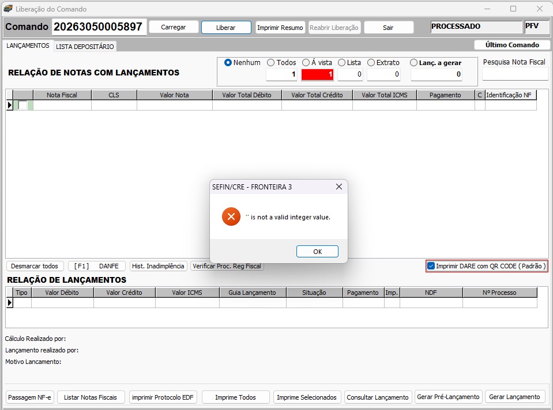Screen dimensions: 553x410
Task: Click the red À vista count field
Action: [x=317, y=74]
